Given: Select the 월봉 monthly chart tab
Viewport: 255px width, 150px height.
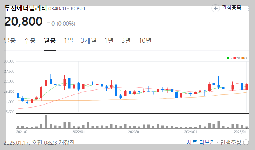Looking at the screenshot, I should [x=50, y=40].
